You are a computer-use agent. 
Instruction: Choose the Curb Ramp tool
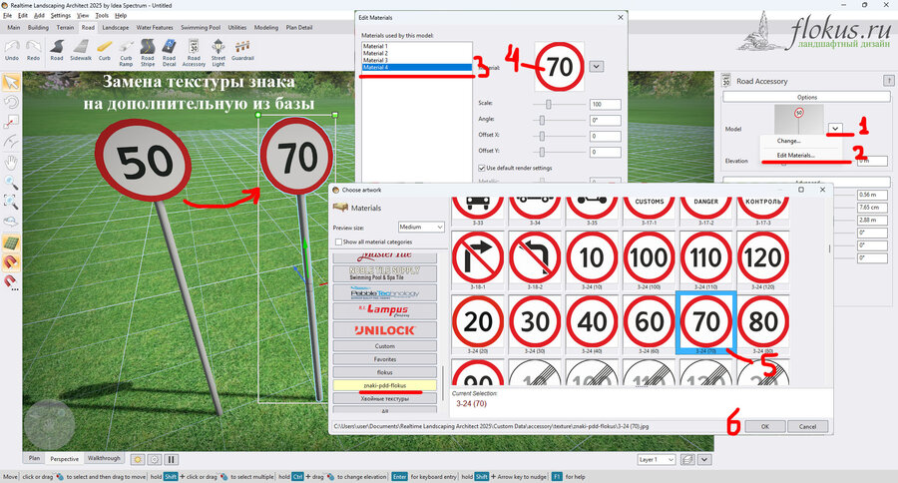[x=126, y=53]
